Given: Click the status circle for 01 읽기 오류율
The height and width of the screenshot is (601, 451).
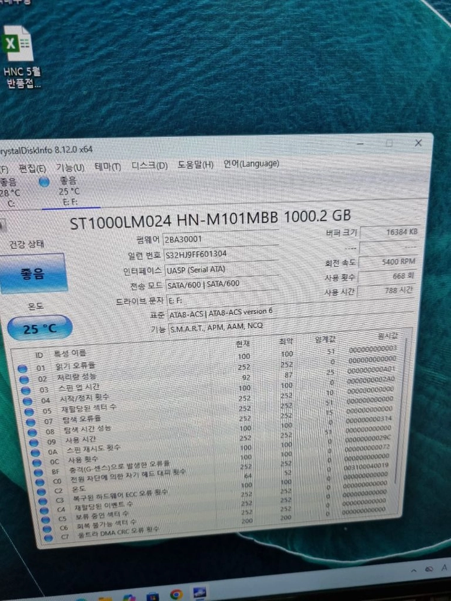Looking at the screenshot, I should tap(23, 369).
